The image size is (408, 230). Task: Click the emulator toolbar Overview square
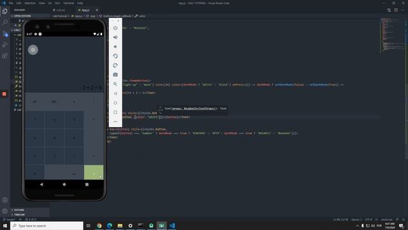(x=115, y=112)
